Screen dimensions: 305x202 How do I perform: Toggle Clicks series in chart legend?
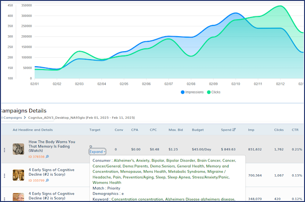point(214,92)
